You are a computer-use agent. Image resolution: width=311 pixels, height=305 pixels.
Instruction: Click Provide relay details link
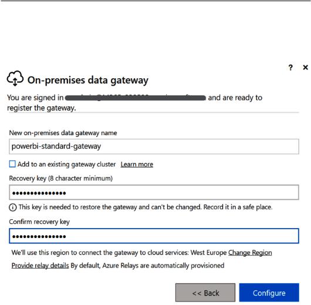pos(40,266)
